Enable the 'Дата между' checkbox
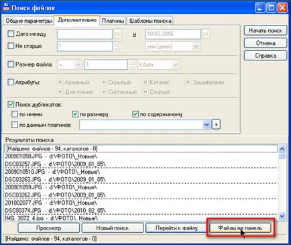 pos(11,34)
